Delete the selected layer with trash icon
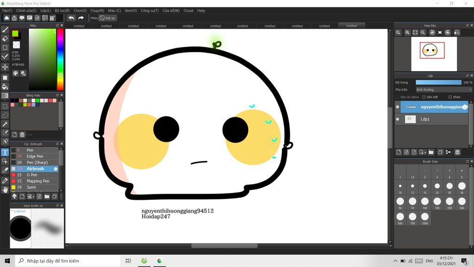The height and width of the screenshot is (267, 474). point(457,152)
